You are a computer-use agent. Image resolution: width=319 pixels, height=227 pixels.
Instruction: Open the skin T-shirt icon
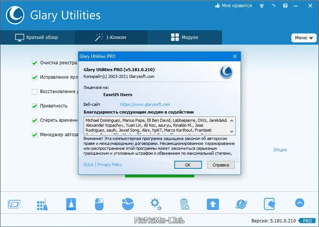coord(262,6)
